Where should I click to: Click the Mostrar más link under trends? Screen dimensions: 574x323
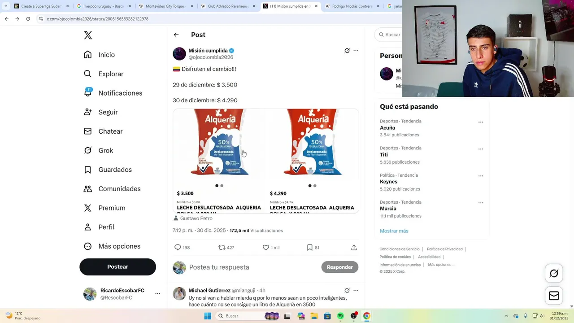coord(394,231)
